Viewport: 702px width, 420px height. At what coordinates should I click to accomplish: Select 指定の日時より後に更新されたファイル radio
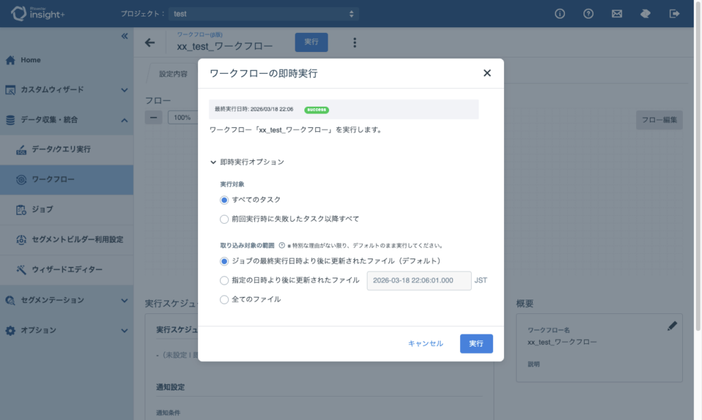(224, 280)
